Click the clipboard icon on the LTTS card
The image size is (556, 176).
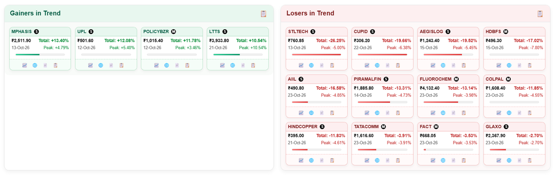[x=253, y=65]
